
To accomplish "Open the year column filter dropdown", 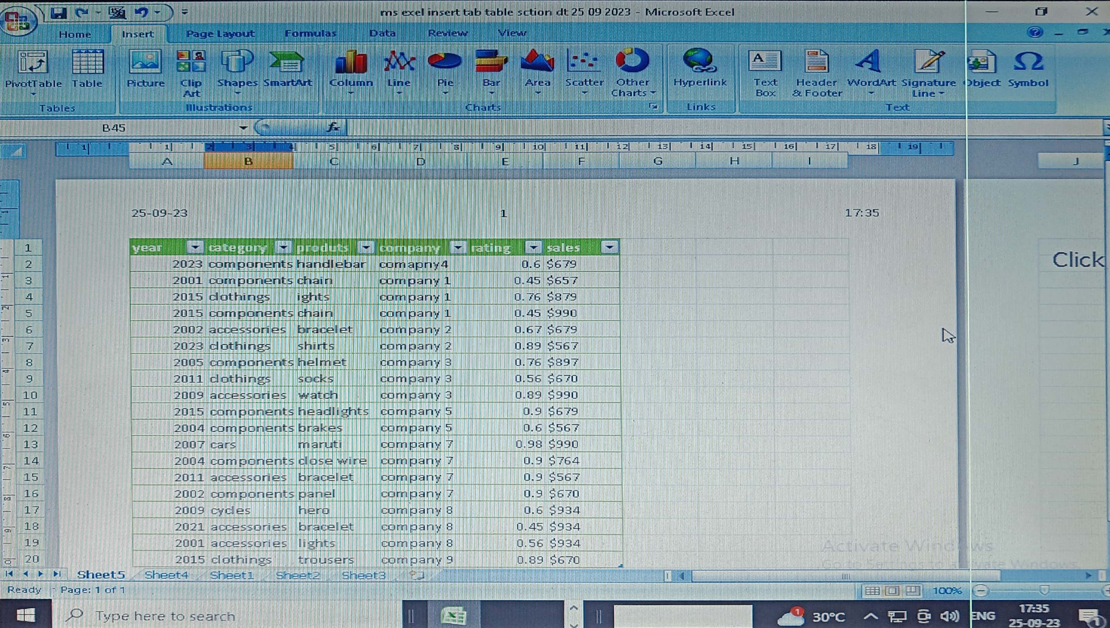I will 195,247.
